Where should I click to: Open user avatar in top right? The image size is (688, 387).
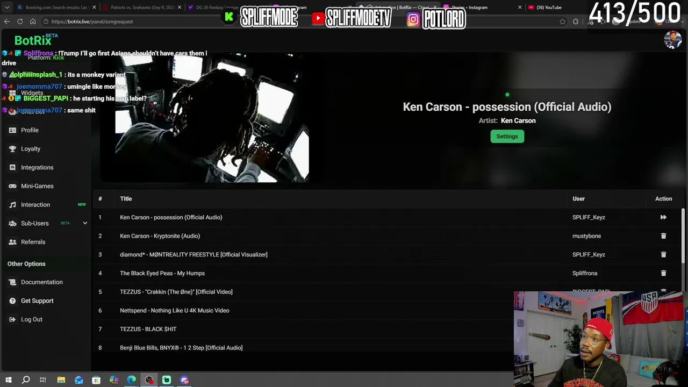tap(672, 40)
